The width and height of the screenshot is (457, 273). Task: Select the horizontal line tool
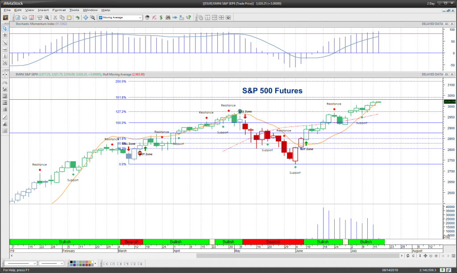4,49
